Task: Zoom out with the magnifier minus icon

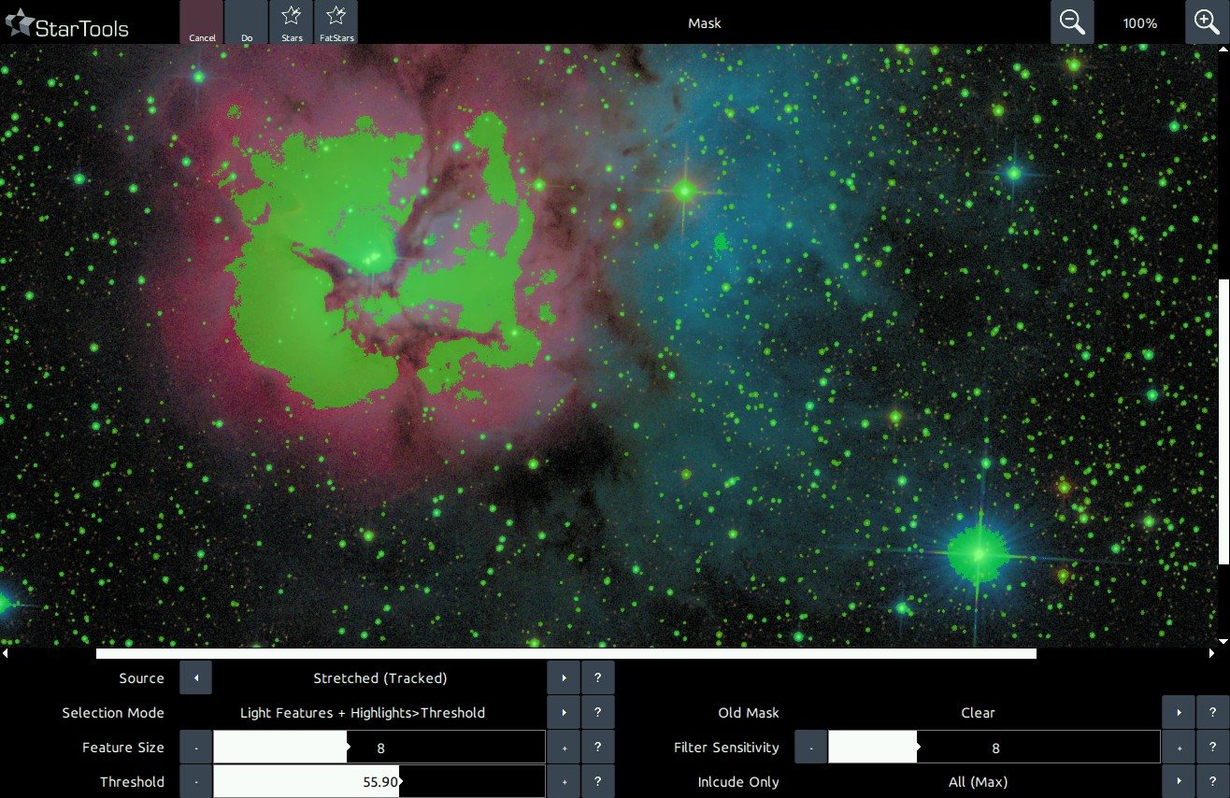Action: click(1072, 22)
